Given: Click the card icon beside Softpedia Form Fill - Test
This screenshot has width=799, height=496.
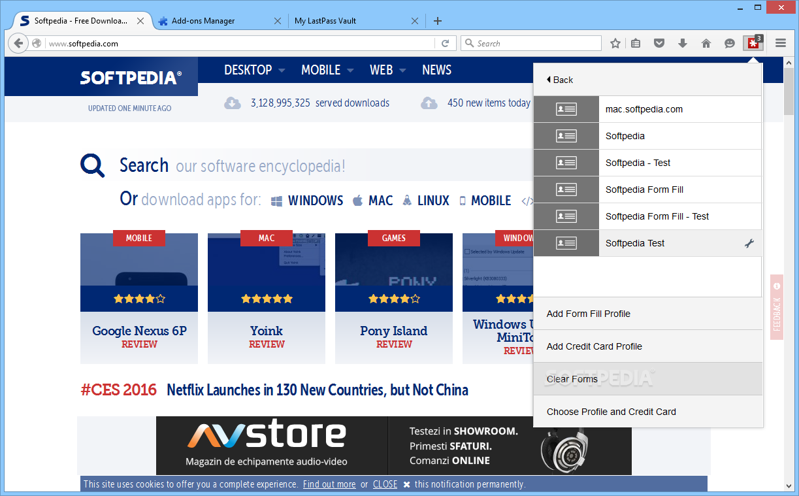Looking at the screenshot, I should coord(566,216).
